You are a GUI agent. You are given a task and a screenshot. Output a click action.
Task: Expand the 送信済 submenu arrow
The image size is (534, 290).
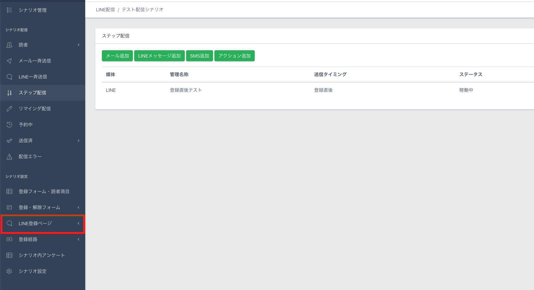[x=79, y=141]
